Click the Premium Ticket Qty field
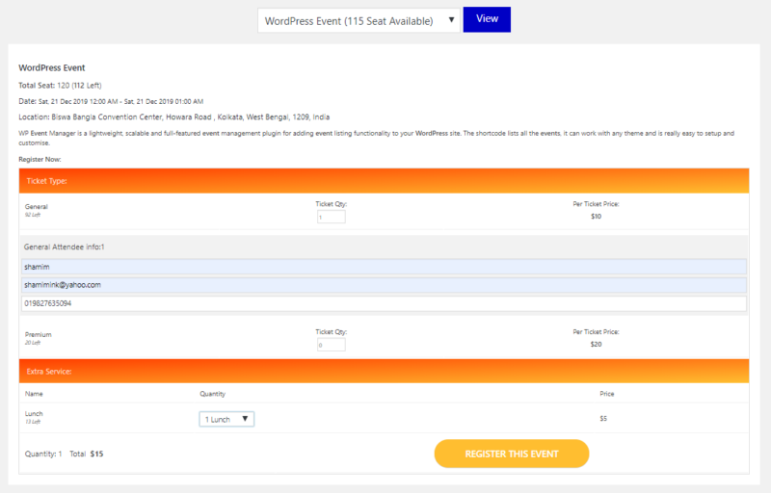Screen dimensions: 771x493 tap(331, 345)
